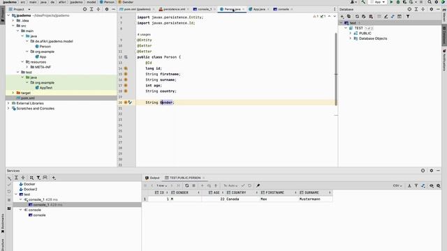The width and height of the screenshot is (447, 251).
Task: Open Search Everywhere with the magnifier icon
Action: (x=430, y=2)
